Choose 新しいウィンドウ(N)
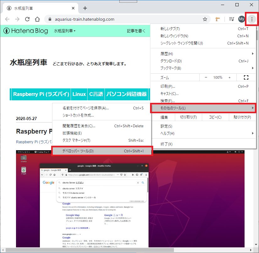Viewport: 259px width, 253px height. click(x=203, y=36)
